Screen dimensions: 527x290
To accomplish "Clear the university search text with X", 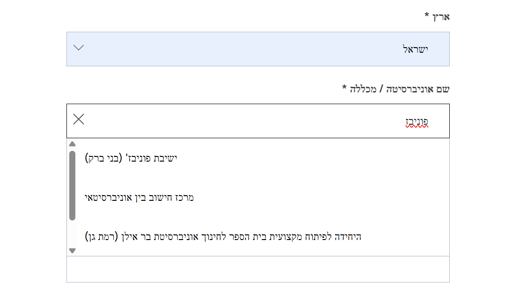I will coord(79,120).
